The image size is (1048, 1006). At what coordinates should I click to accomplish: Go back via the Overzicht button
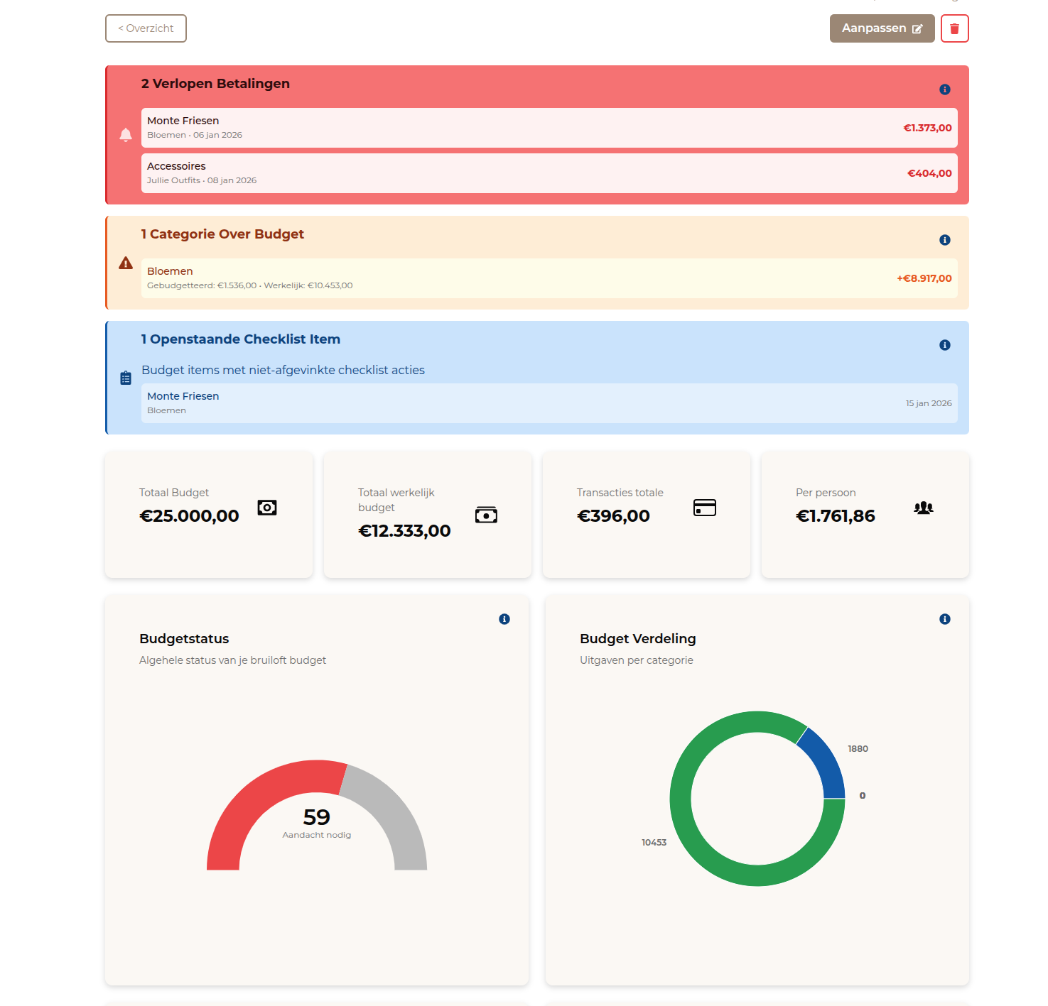(x=146, y=28)
